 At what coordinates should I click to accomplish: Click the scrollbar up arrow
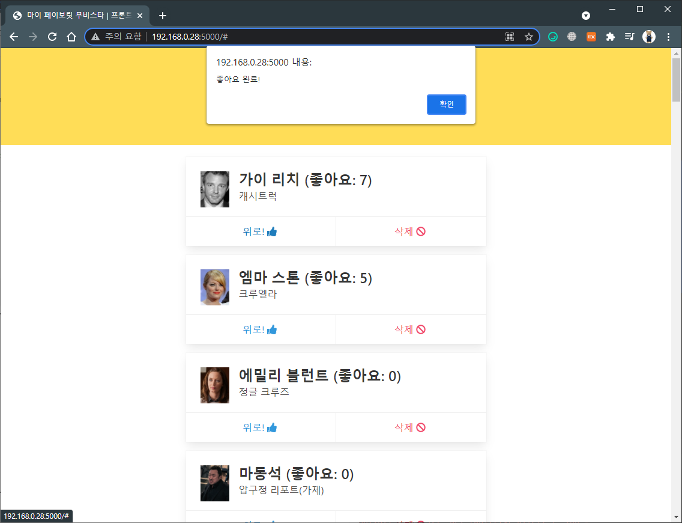tap(676, 53)
